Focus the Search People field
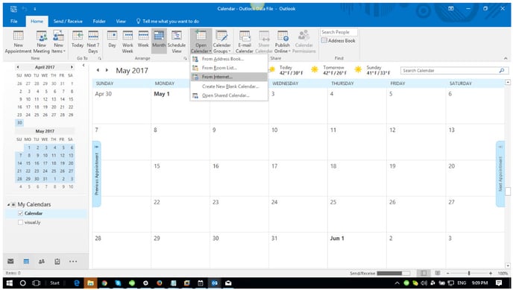 tap(339, 32)
